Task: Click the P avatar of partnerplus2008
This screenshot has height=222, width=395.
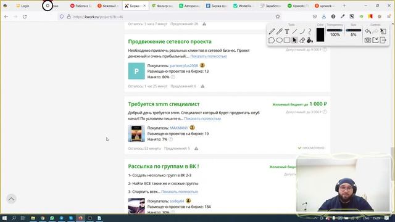Action: pyautogui.click(x=136, y=71)
